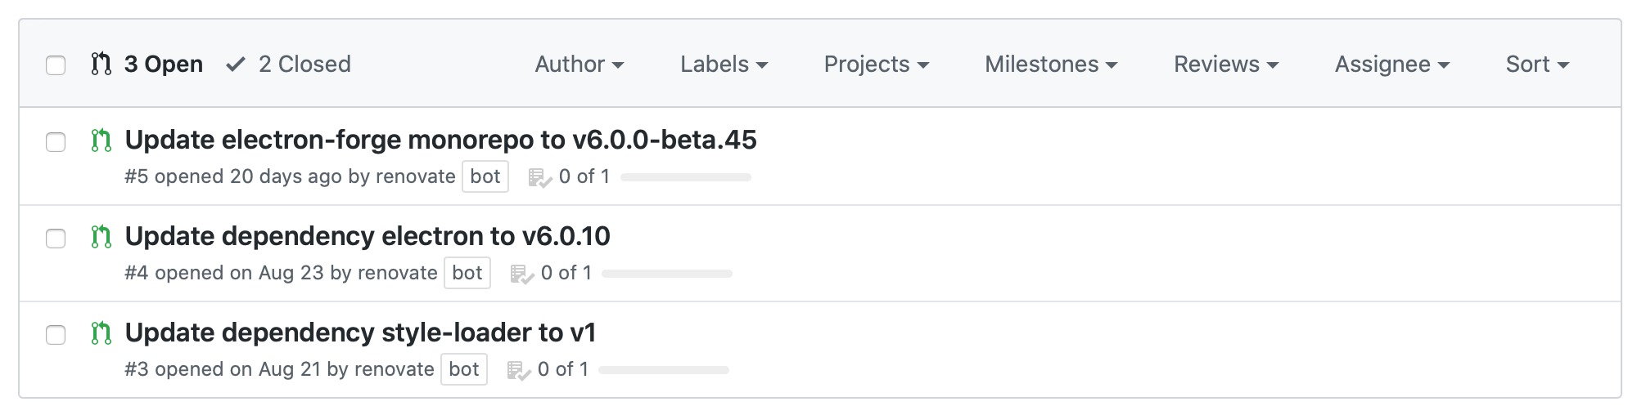Click '0 of 1' tasks text on PR #5
Image resolution: width=1637 pixels, height=415 pixels.
[x=584, y=176]
